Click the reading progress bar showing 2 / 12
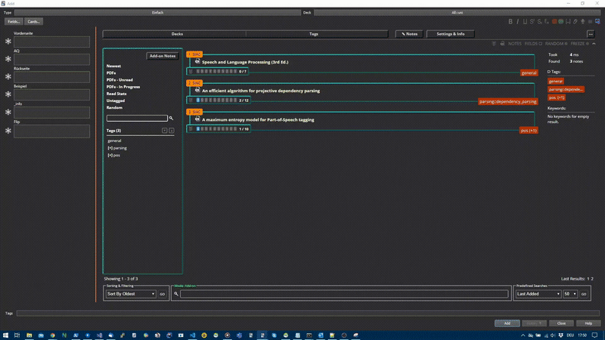Screen dimensions: 605x340 [x=218, y=100]
